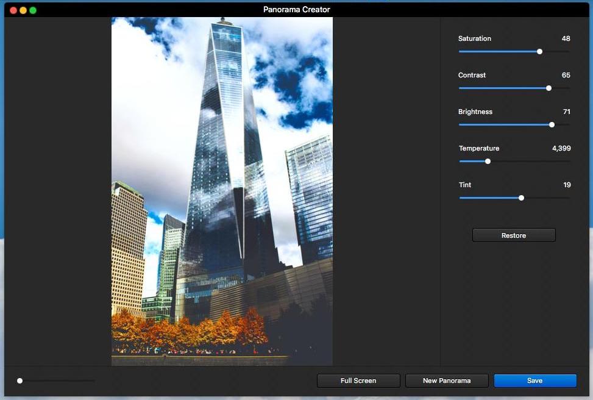The height and width of the screenshot is (400, 593).
Task: Click the Panorama Creator window title
Action: pos(296,10)
